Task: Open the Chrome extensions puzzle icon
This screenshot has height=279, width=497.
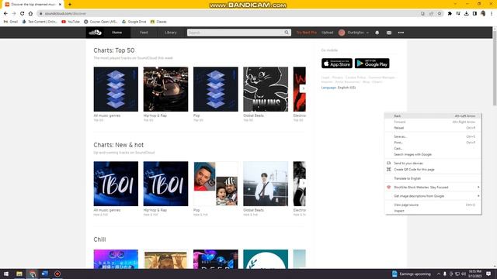Action: 450,14
